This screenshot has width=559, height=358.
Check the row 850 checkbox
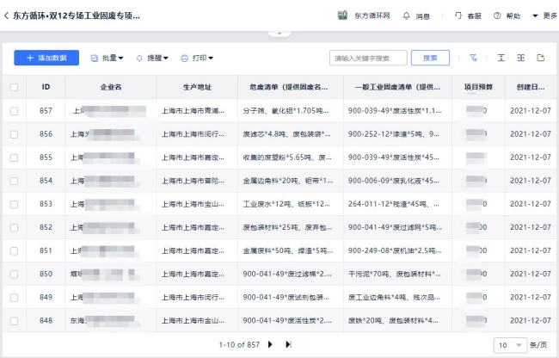pyautogui.click(x=15, y=275)
